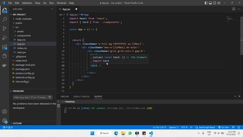Click Go Live in the status bar
The image size is (243, 137).
point(224,127)
